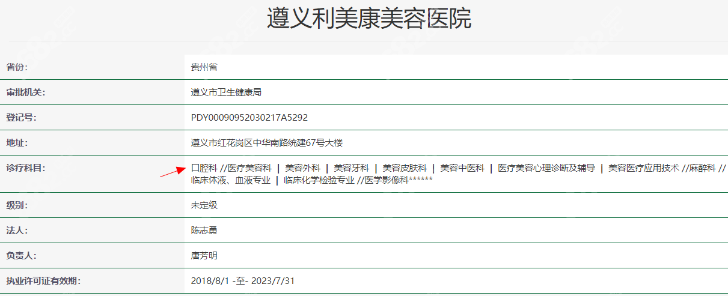This screenshot has height=296, width=728.
Task: Click 医疗美容心理诊断及辅导 text
Action: click(x=546, y=168)
